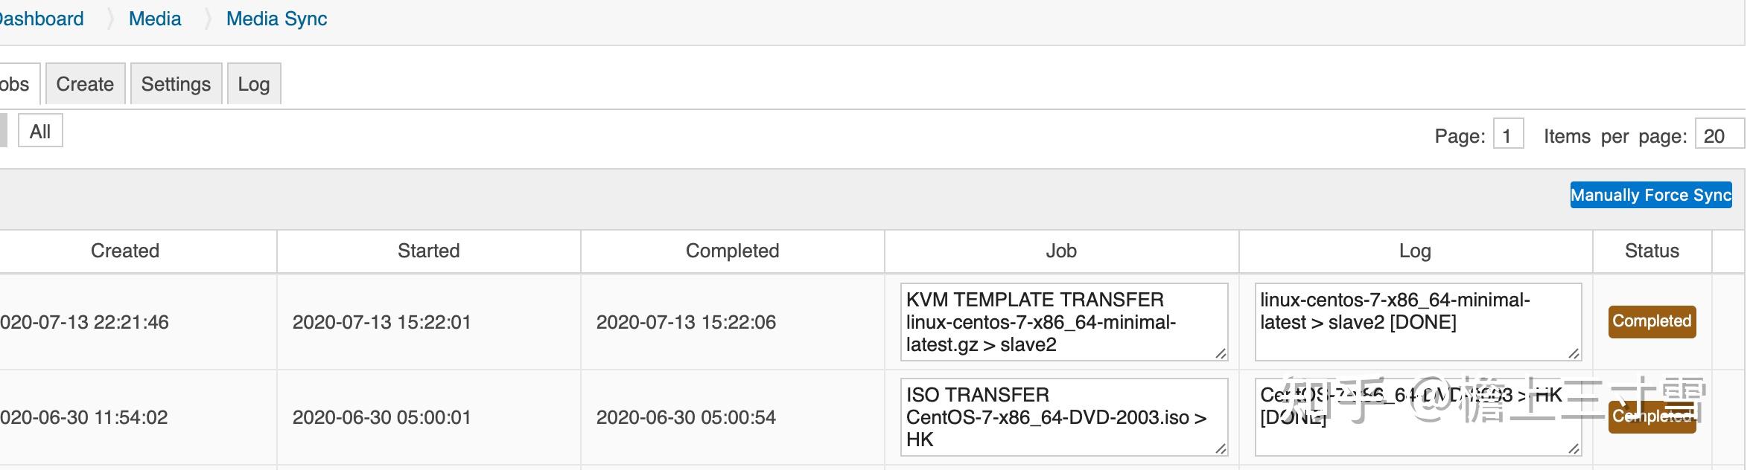Click resize handle of KVM TEMPLATE TRANSFER job textarea

pyautogui.click(x=1220, y=354)
